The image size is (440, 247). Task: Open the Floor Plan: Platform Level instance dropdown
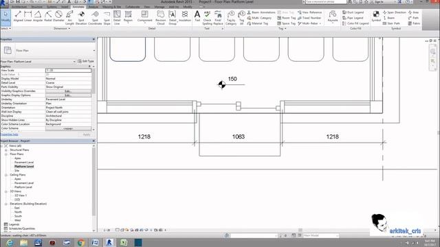pyautogui.click(x=74, y=62)
